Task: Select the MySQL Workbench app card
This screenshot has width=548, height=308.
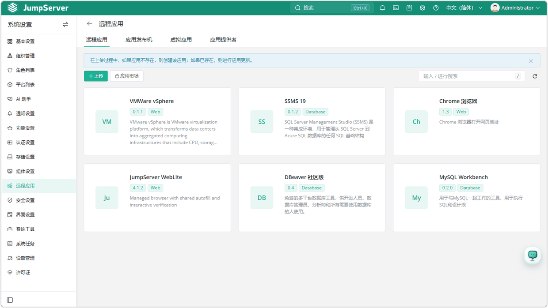Action: [467, 198]
